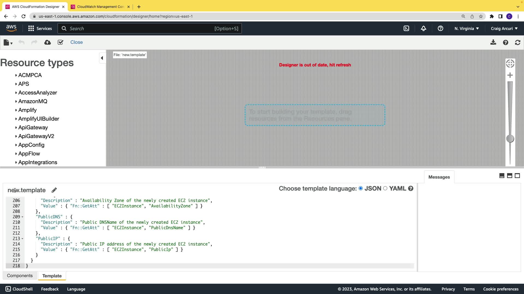The width and height of the screenshot is (524, 294).
Task: Select YAML template language
Action: coord(385,188)
